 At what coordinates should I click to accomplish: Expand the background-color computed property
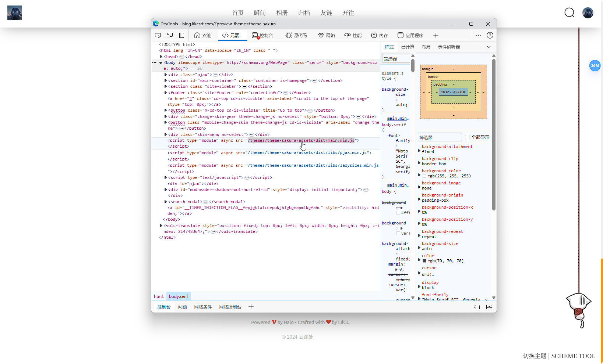419,175
